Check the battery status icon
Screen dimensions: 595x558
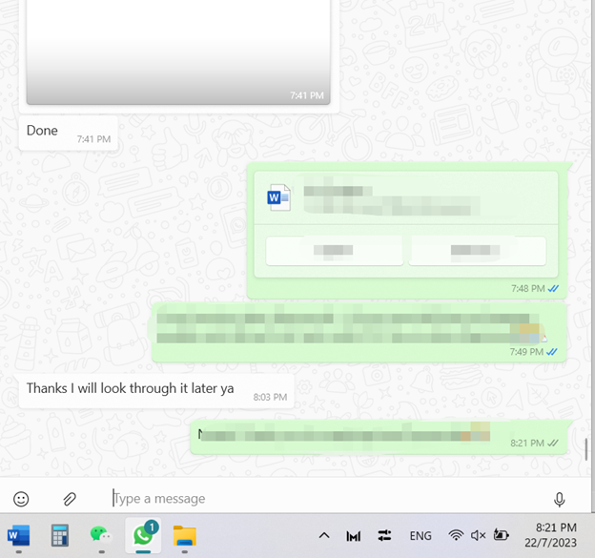coord(501,536)
